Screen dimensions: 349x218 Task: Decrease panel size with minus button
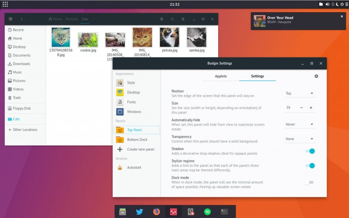302,108
